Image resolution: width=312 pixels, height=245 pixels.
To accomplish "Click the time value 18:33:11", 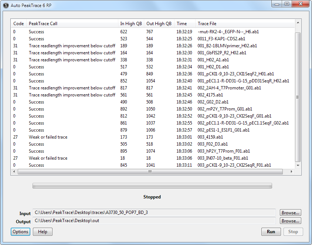I will (184, 165).
